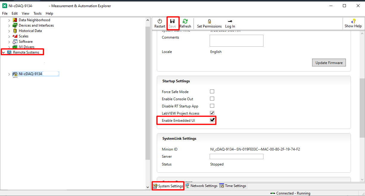Click the connection status arrow icon

tap(272, 193)
